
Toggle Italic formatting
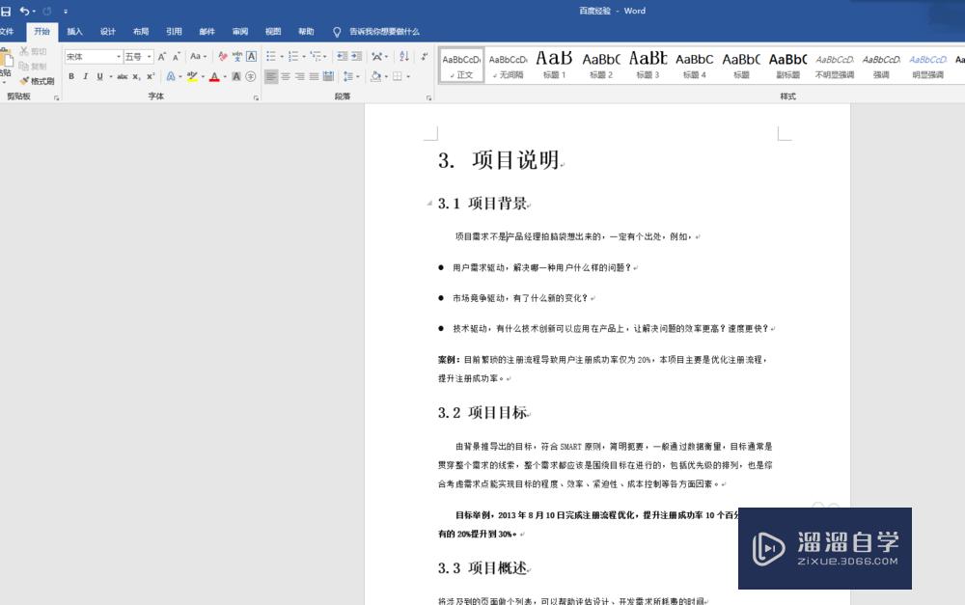[x=85, y=76]
